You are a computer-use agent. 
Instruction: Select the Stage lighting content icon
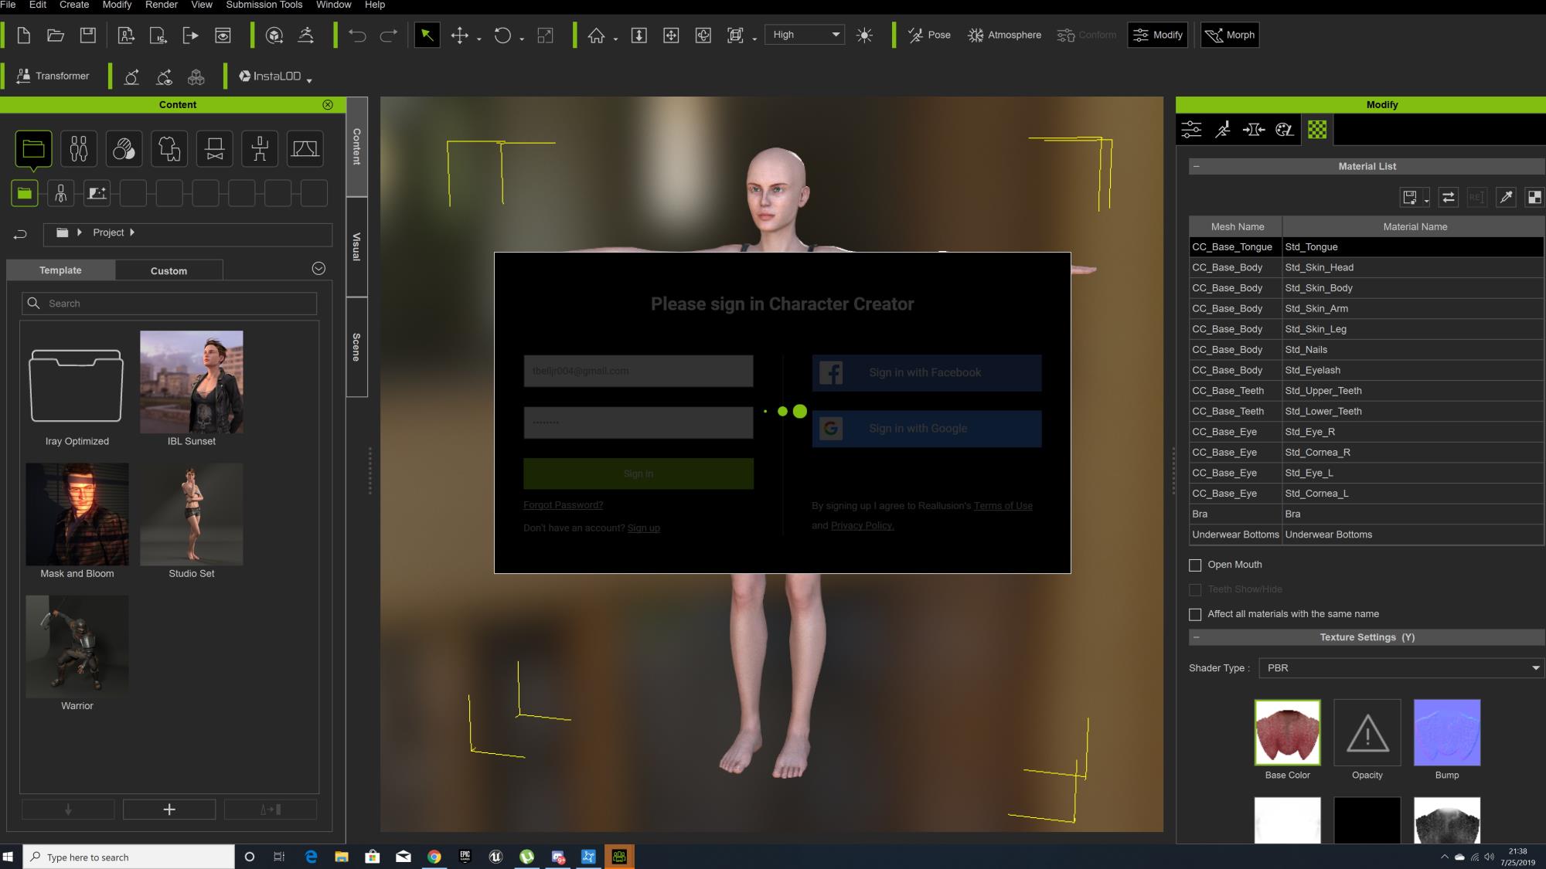(305, 148)
